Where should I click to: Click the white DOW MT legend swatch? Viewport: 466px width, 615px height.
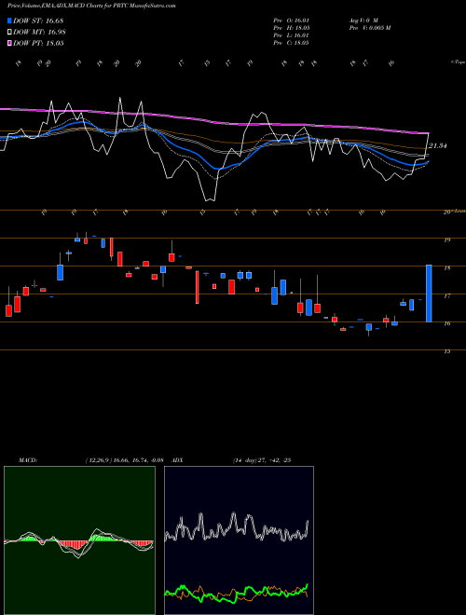(x=10, y=33)
